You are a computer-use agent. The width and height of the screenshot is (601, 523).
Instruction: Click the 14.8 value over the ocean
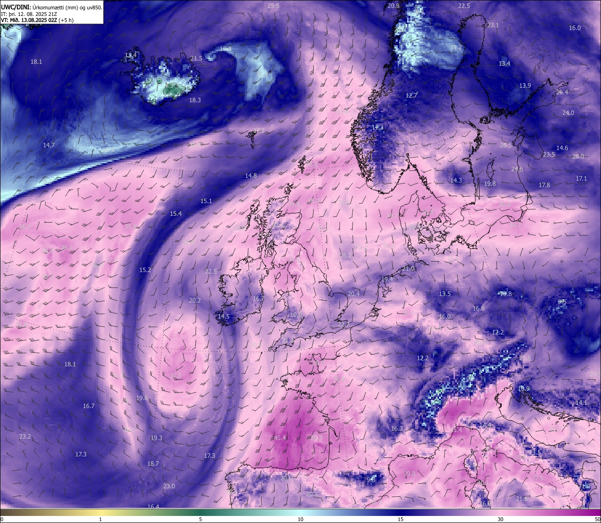pyautogui.click(x=251, y=175)
